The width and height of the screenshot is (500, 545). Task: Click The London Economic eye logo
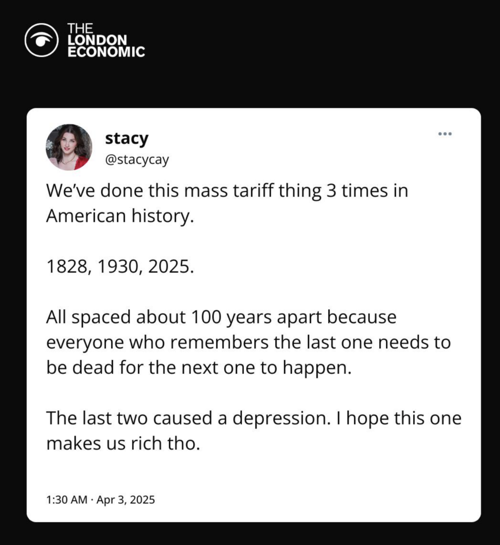41,40
